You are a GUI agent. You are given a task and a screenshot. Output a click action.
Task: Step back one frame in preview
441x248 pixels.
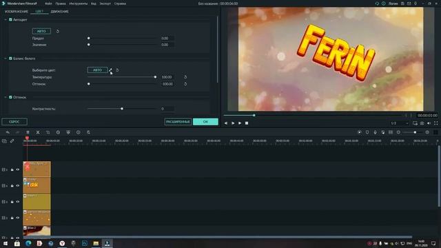226,123
